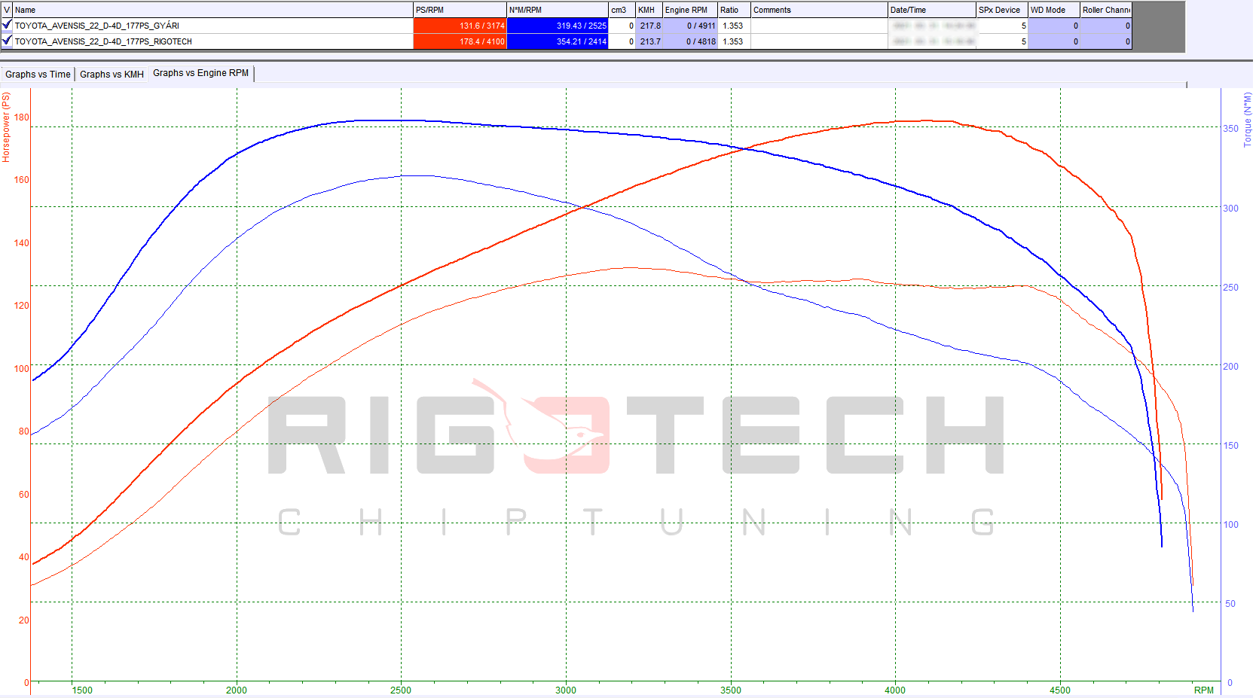Click Ratio value 1.353 in RIGOTECH row
The width and height of the screenshot is (1256, 698).
point(732,41)
